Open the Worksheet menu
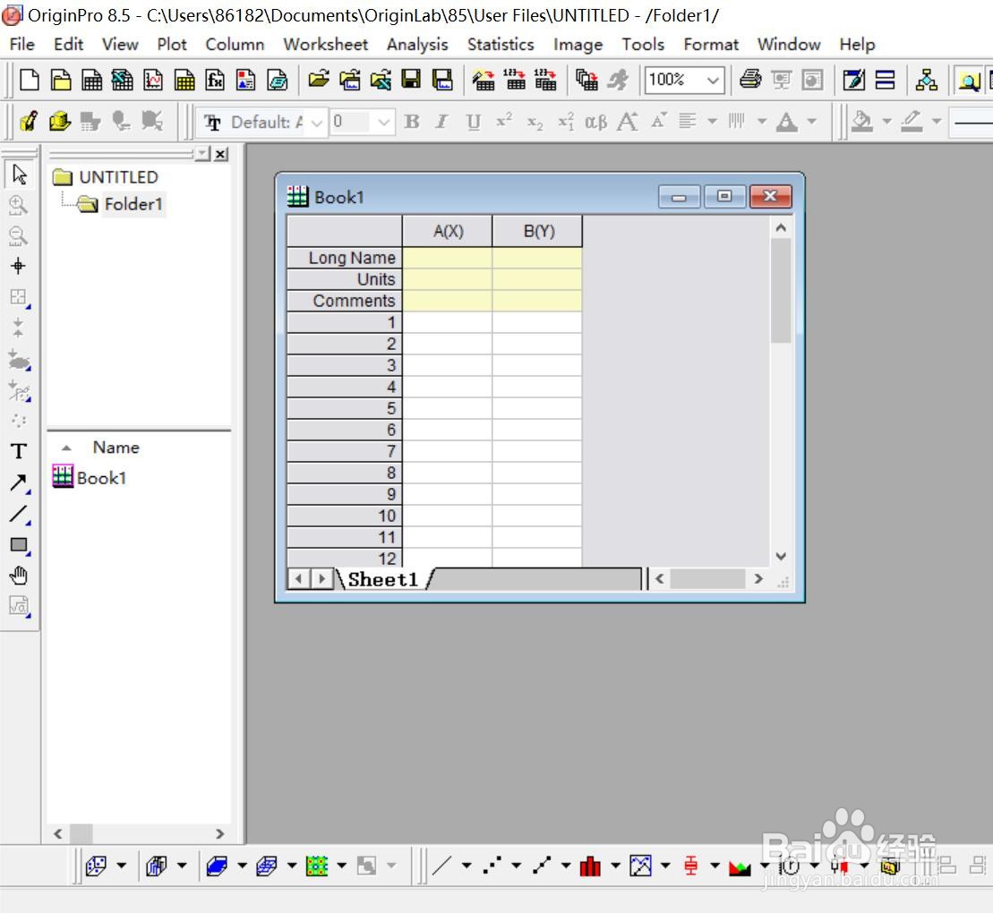Image resolution: width=993 pixels, height=913 pixels. [x=326, y=45]
